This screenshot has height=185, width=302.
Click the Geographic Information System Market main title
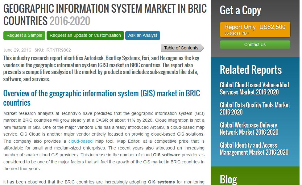pos(105,15)
